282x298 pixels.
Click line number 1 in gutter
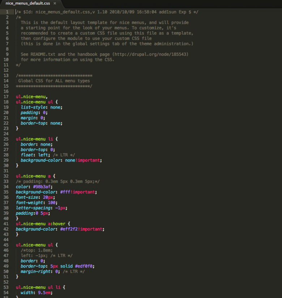(7, 12)
